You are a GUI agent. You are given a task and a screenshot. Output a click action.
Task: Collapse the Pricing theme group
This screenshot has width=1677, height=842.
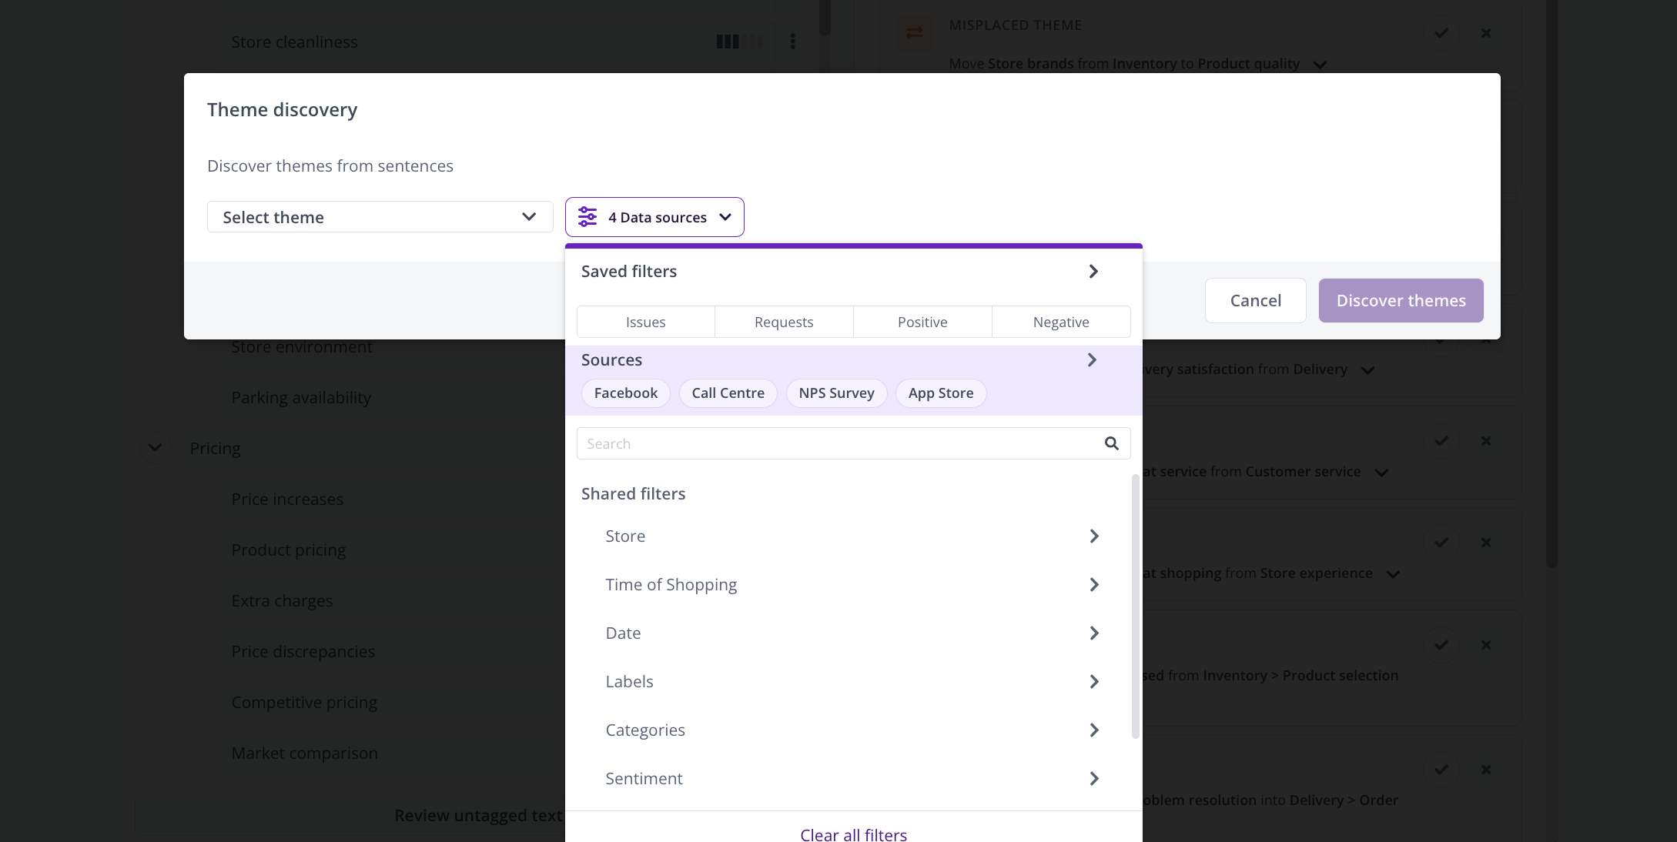pyautogui.click(x=155, y=448)
